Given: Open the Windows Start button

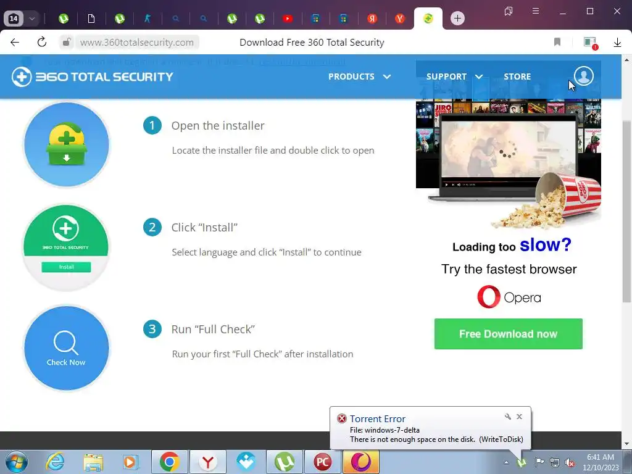Looking at the screenshot, I should 17,462.
